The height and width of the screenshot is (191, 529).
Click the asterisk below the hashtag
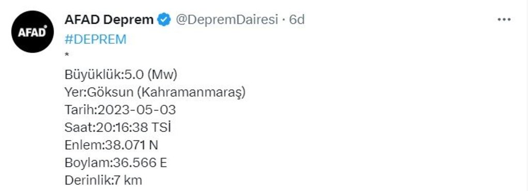(67, 55)
